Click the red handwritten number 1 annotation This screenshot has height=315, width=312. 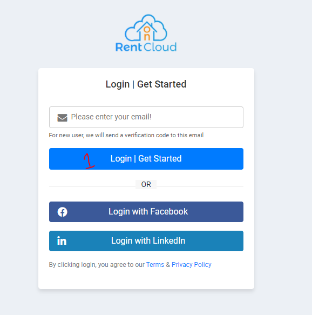[89, 161]
